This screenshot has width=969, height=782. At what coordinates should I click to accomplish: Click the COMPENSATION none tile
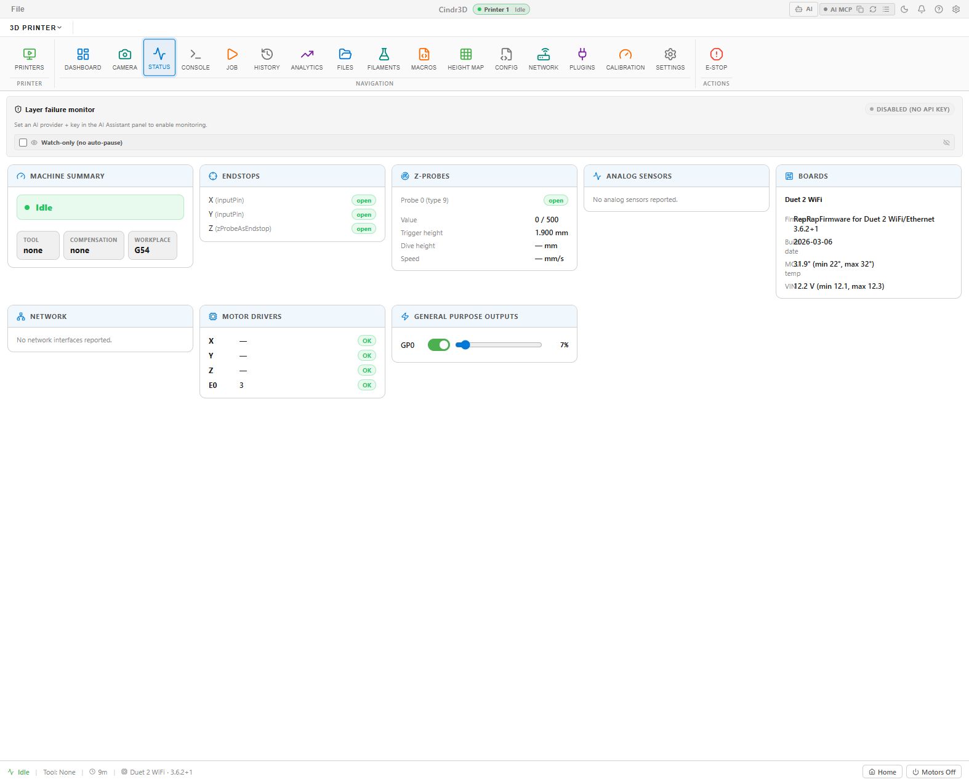(94, 245)
